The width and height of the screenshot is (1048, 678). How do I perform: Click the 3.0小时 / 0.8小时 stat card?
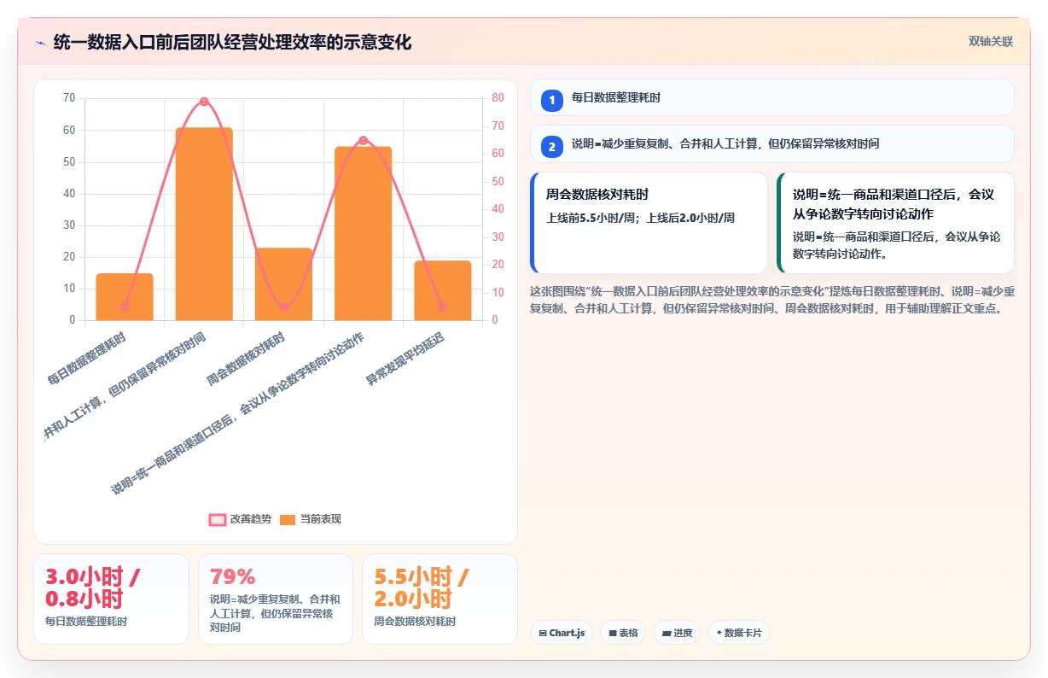[111, 599]
